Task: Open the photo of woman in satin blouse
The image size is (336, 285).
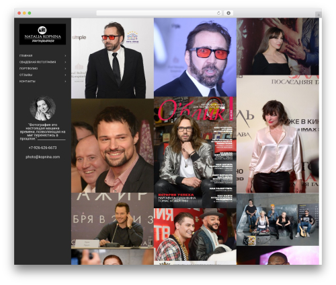Action: 278,134
